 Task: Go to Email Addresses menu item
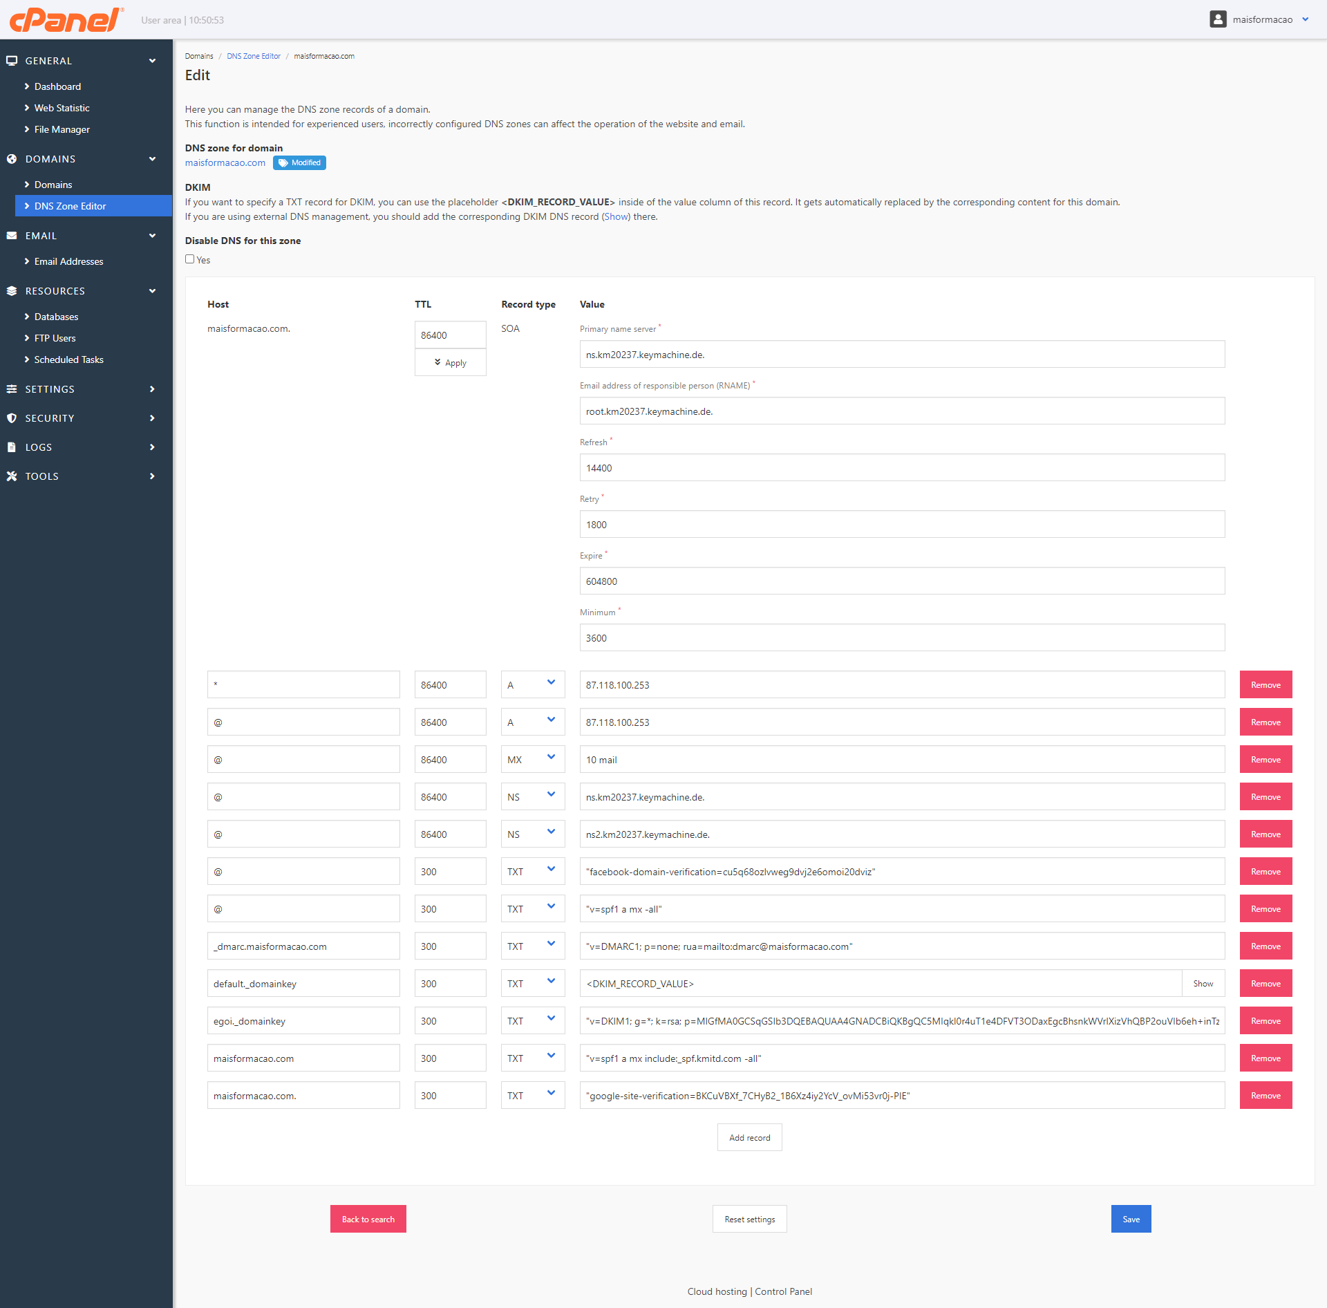(68, 261)
